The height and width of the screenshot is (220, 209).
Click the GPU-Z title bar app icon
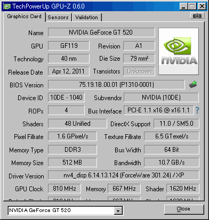click(x=7, y=6)
